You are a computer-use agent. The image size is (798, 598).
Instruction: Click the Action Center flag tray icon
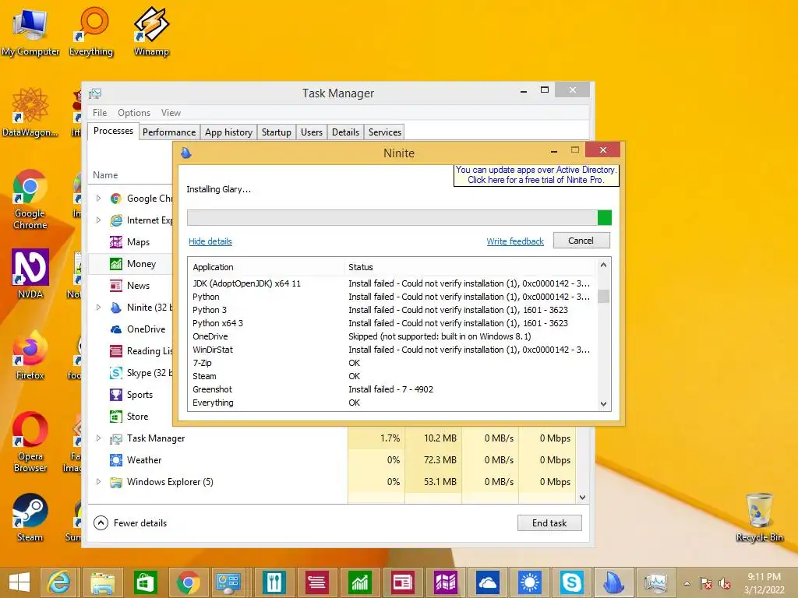click(706, 583)
